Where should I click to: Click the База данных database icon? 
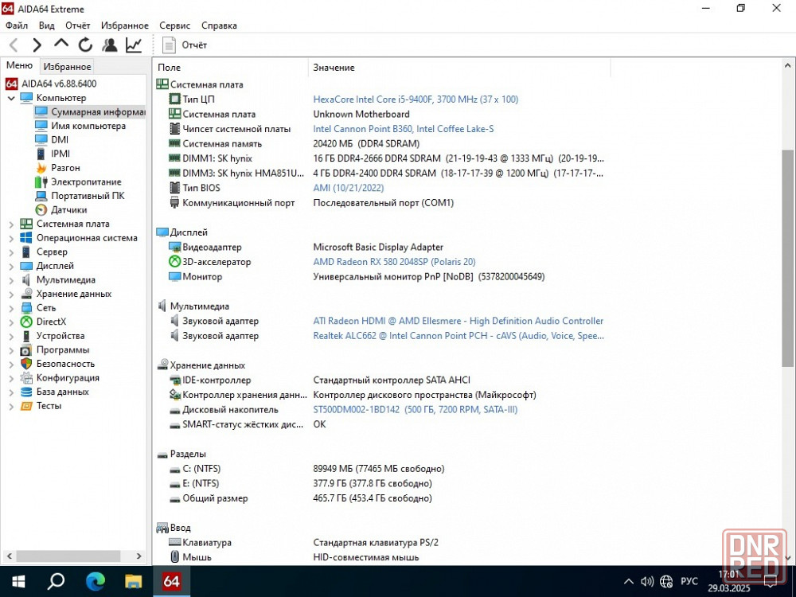click(x=26, y=392)
